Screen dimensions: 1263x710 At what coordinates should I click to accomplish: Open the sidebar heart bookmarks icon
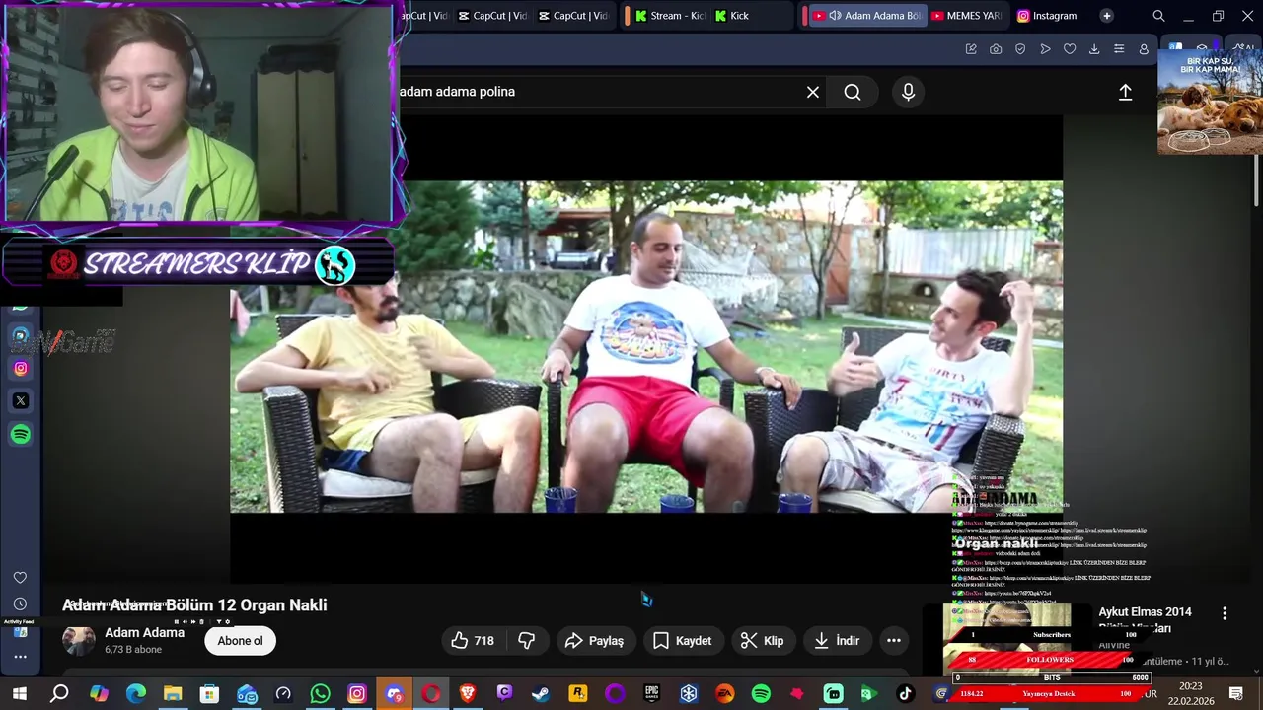coord(20,578)
